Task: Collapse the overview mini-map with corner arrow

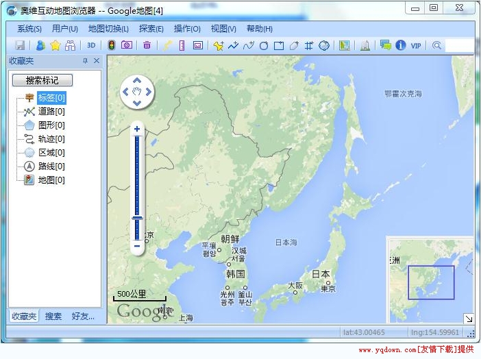Action: click(x=469, y=319)
